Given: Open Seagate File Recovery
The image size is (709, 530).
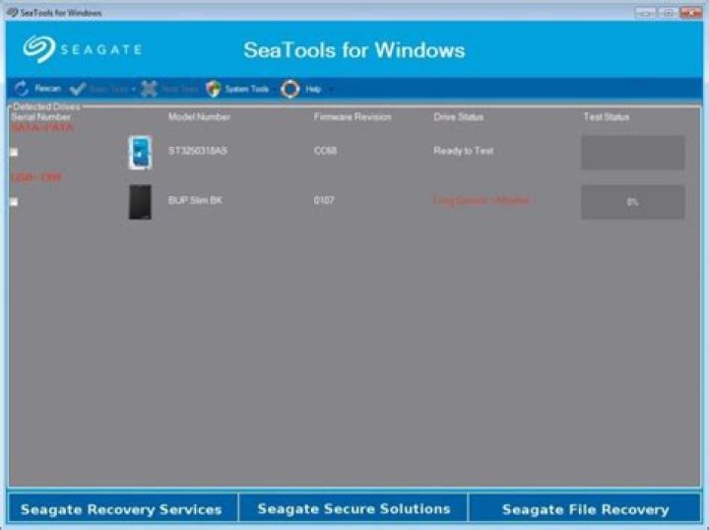Looking at the screenshot, I should (x=585, y=509).
